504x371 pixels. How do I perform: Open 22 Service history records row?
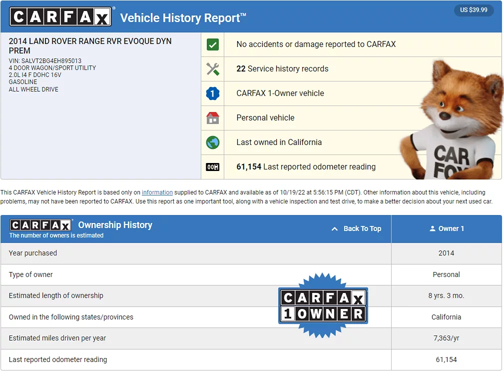(x=282, y=69)
